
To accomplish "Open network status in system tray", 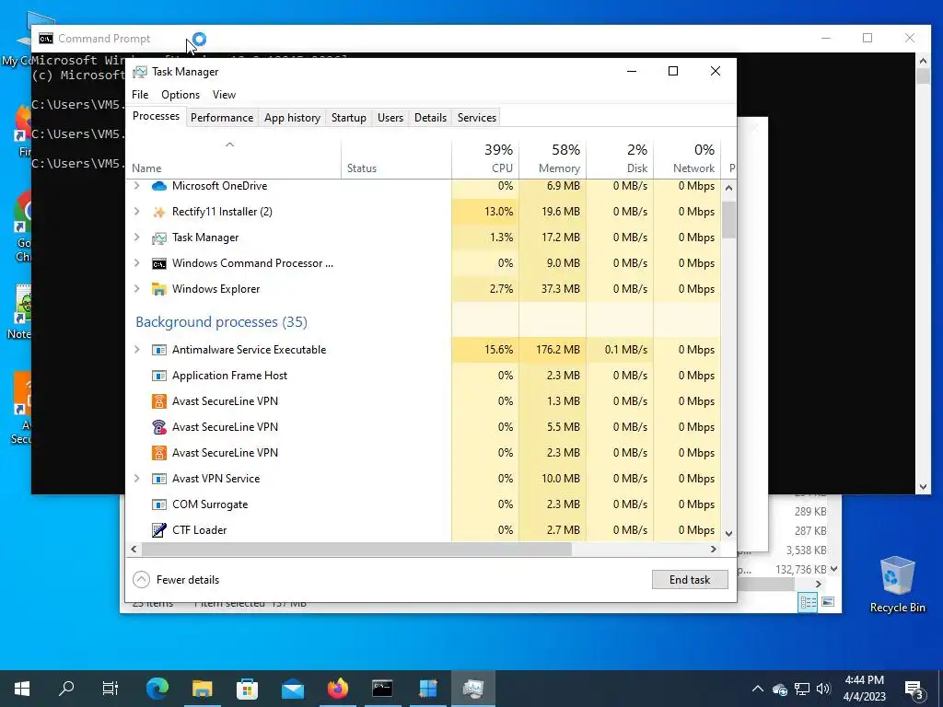I will pos(802,689).
